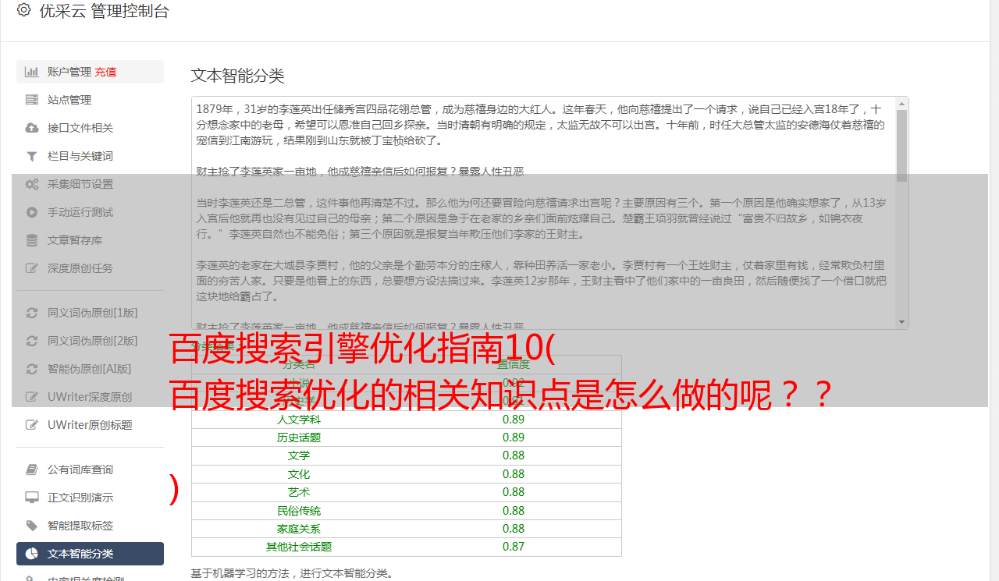Screen dimensions: 999x581
Task: Click the filter funnel icon for 栏目与关键词
Action: click(x=32, y=156)
